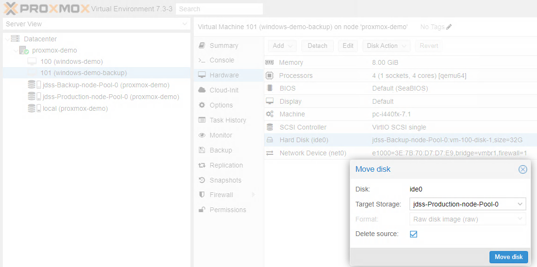Select the Memory 8.00 GiB row
The image size is (537, 267).
point(400,62)
